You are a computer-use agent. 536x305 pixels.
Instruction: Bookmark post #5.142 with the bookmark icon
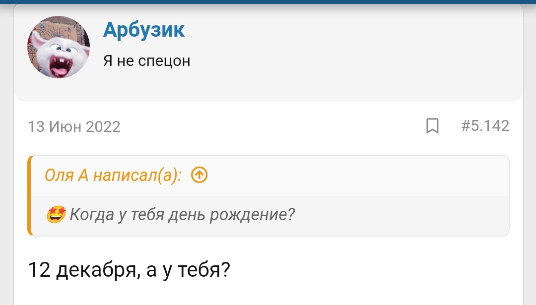[432, 126]
